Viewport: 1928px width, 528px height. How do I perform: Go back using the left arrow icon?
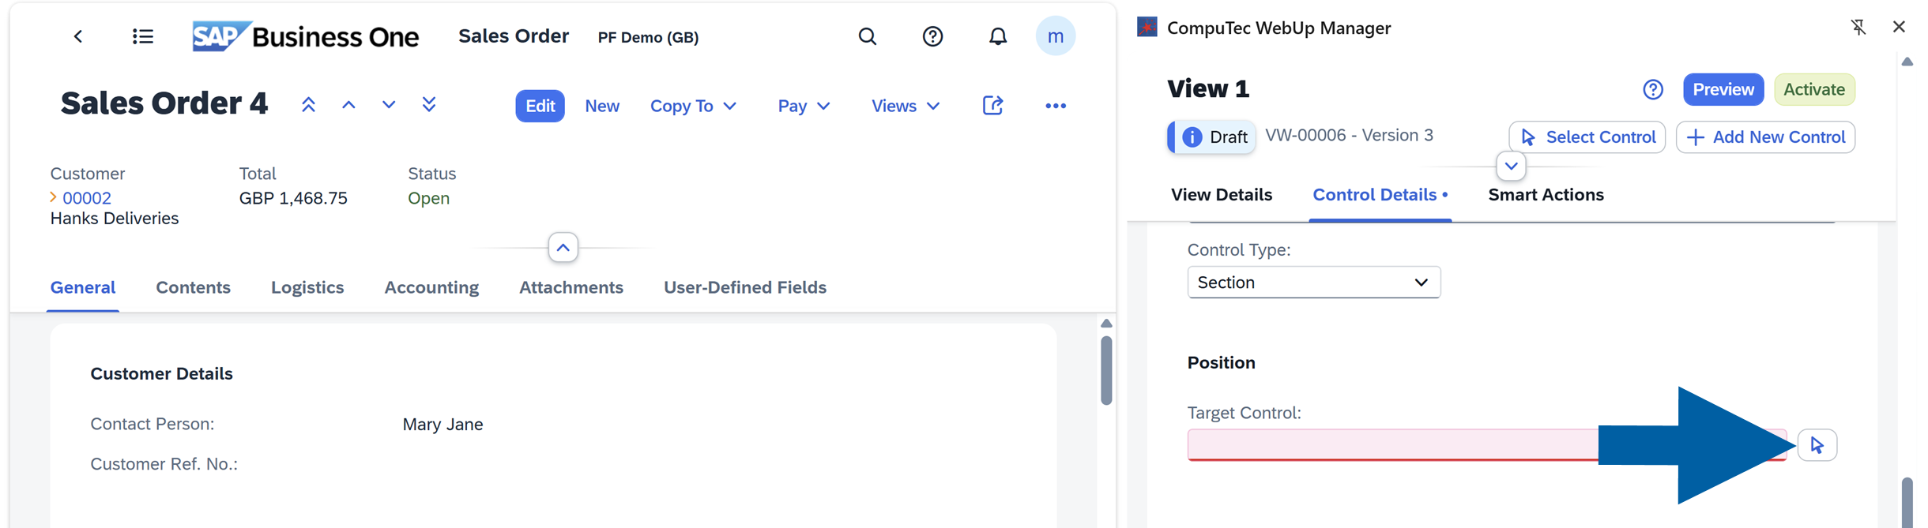pyautogui.click(x=78, y=36)
